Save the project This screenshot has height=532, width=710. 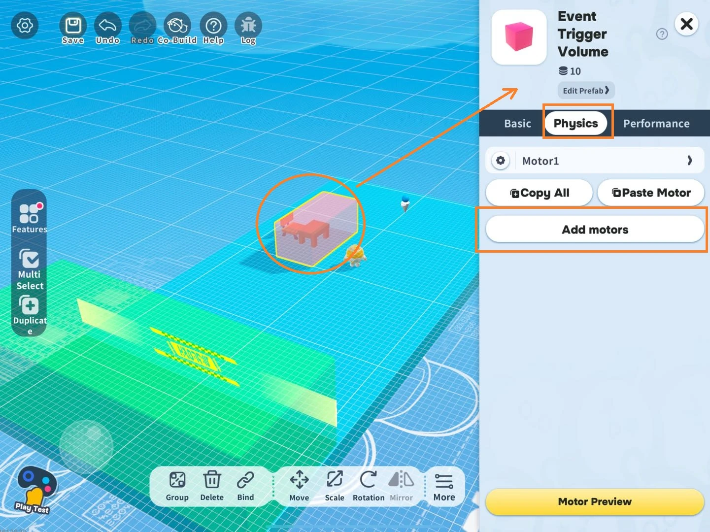pos(73,29)
